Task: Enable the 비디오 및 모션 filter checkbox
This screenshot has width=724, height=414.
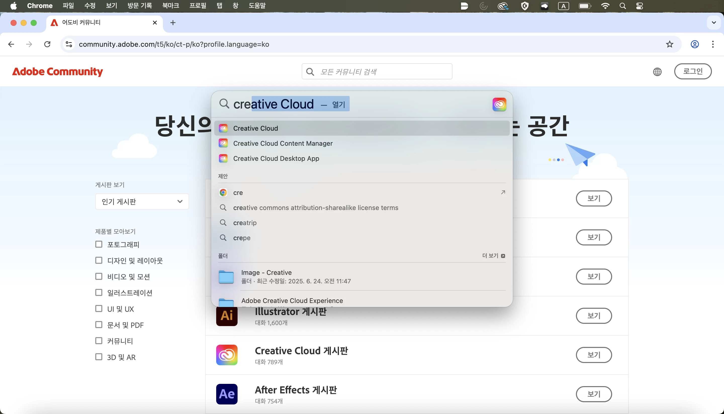Action: 99,276
